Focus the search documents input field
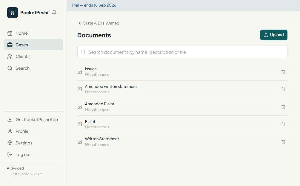 [x=182, y=52]
